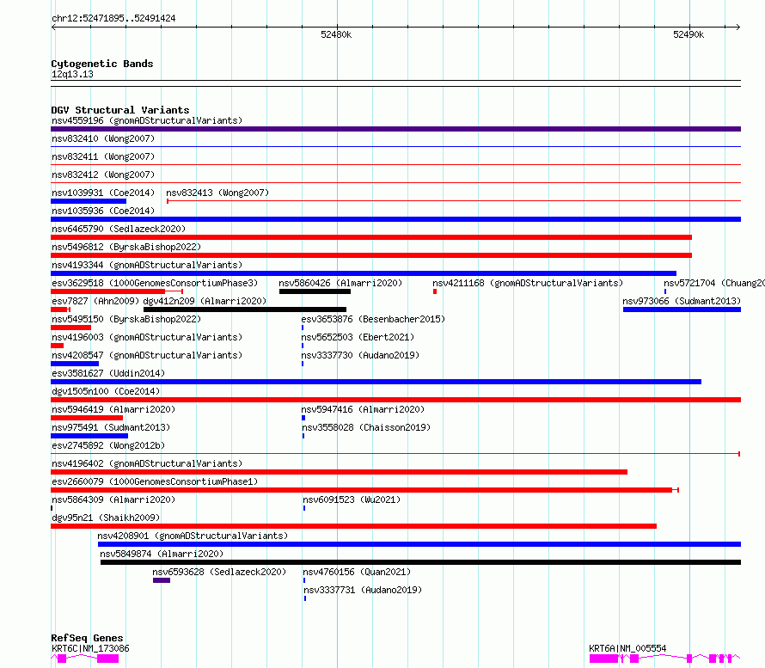Select the nsv6593628 (Sedlazeck2020) label
The image size is (765, 668).
pos(219,572)
